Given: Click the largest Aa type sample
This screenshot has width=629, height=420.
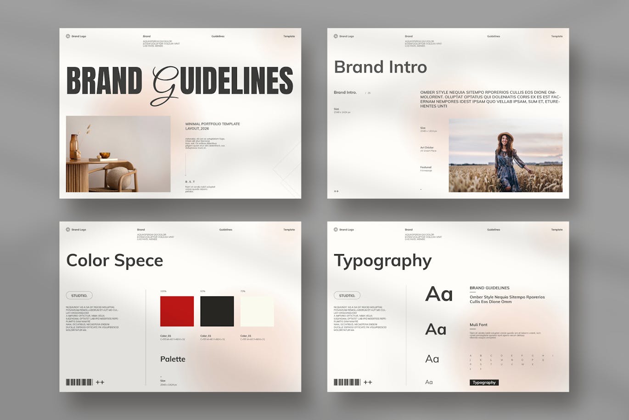Looking at the screenshot, I should (x=439, y=294).
